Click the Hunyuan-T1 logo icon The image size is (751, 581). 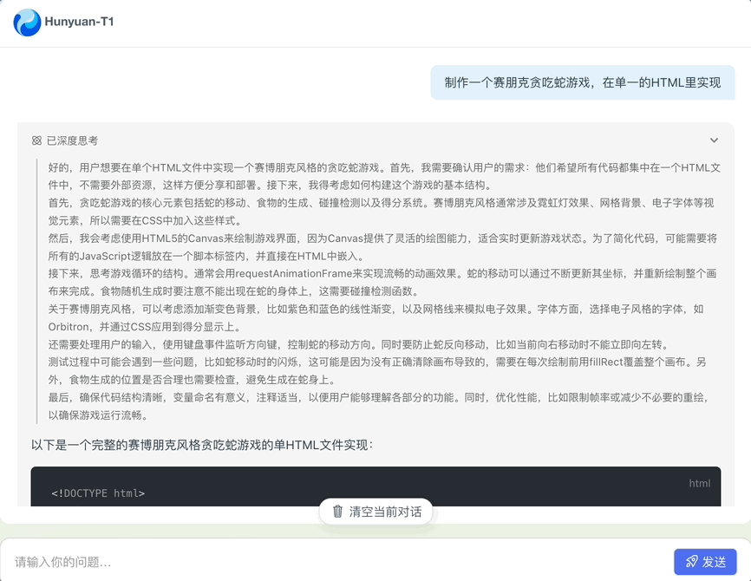pyautogui.click(x=27, y=22)
